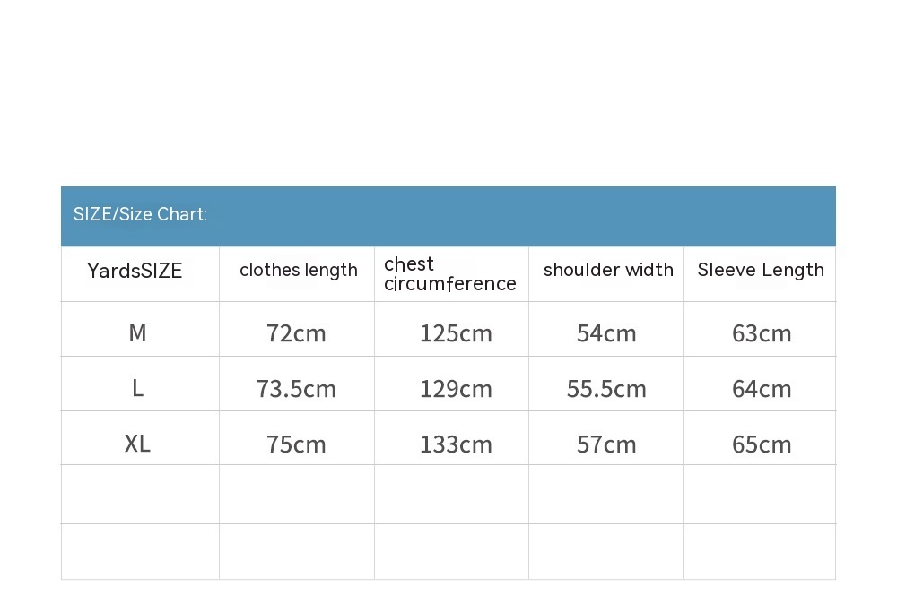Screen dimensions: 897x604
Task: Click the 125cm chest circumference cell
Action: pyautogui.click(x=456, y=333)
